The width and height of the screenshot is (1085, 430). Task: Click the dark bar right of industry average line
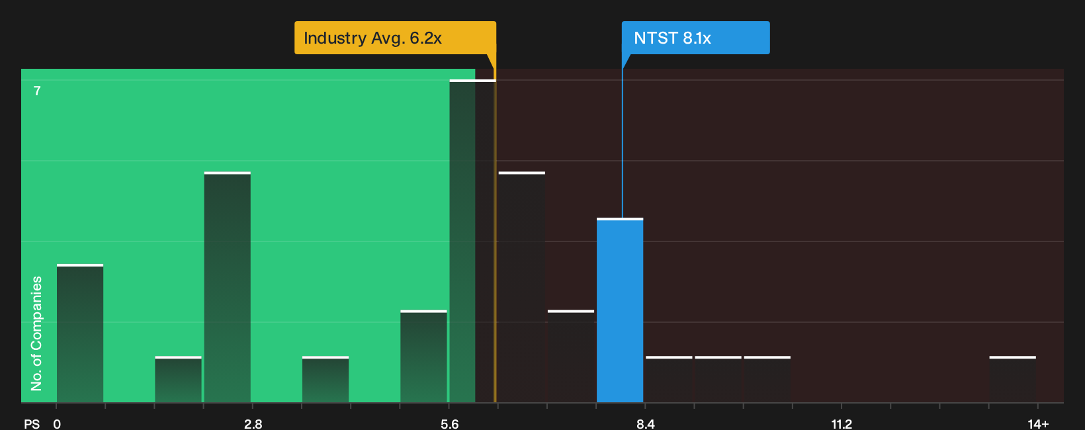(x=522, y=287)
